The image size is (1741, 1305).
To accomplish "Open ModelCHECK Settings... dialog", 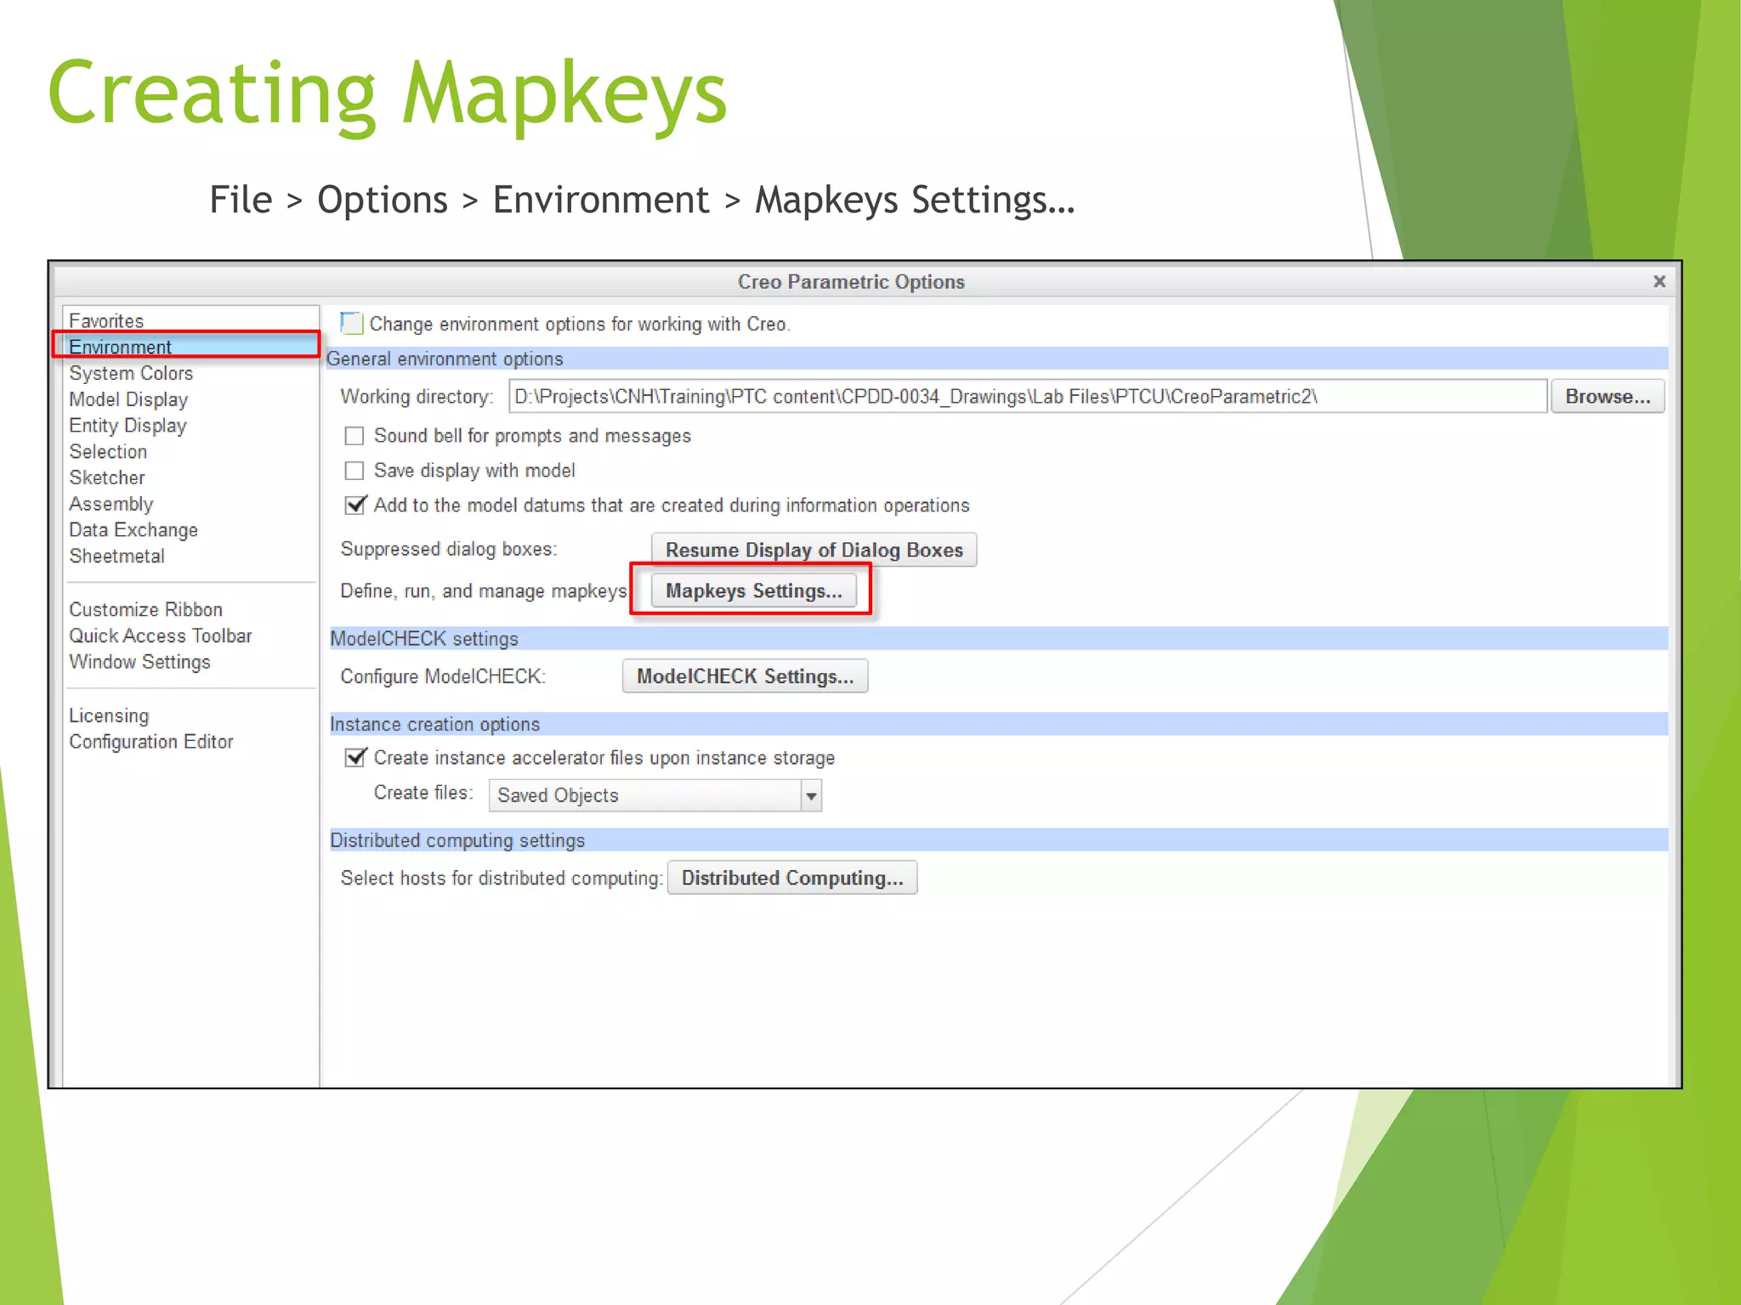I will (x=745, y=676).
